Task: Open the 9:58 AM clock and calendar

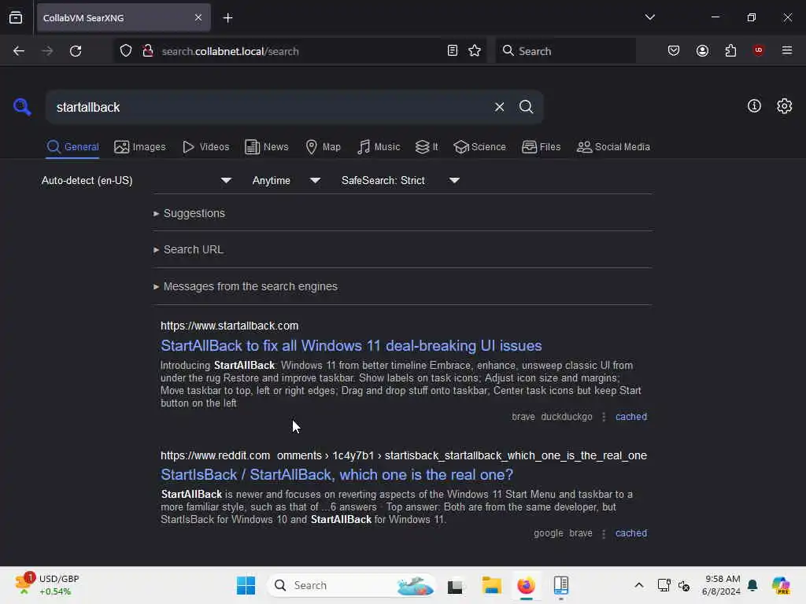Action: point(721,585)
